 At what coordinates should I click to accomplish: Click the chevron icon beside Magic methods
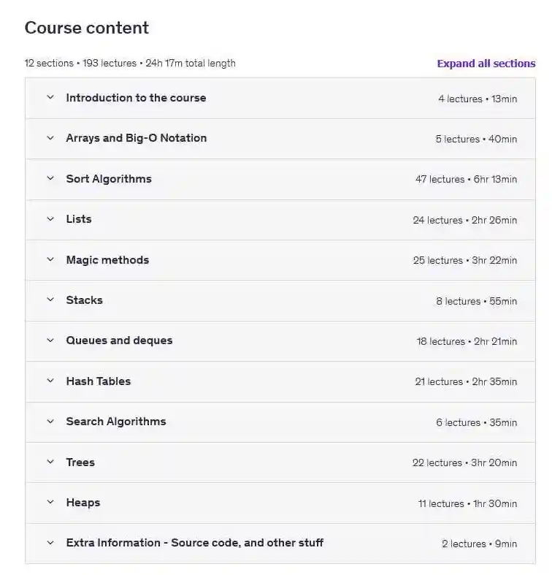[50, 259]
